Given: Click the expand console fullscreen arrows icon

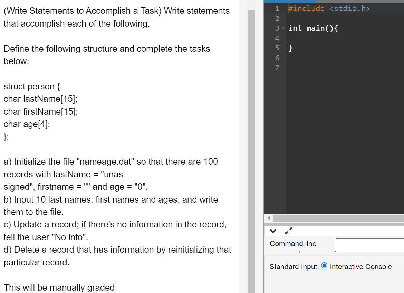Looking at the screenshot, I should [289, 231].
